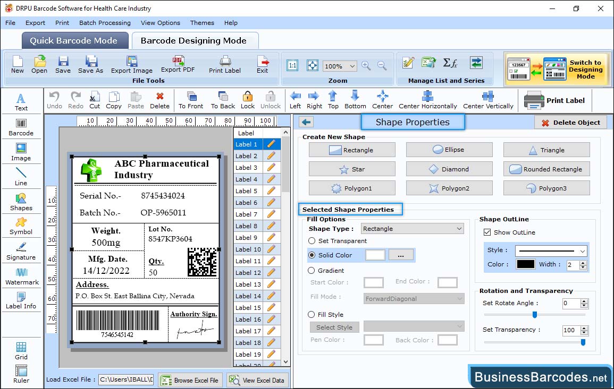Select the Image tool in the sidebar
This screenshot has height=389, width=614.
coord(21,152)
